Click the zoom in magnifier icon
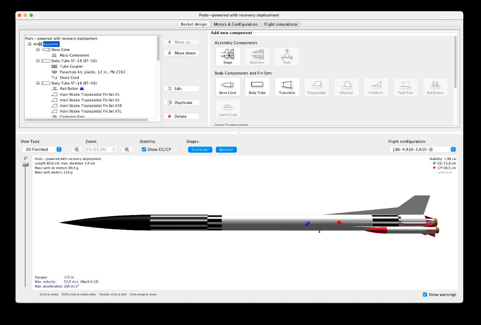Screen dimensions: 481x325 (x=127, y=149)
